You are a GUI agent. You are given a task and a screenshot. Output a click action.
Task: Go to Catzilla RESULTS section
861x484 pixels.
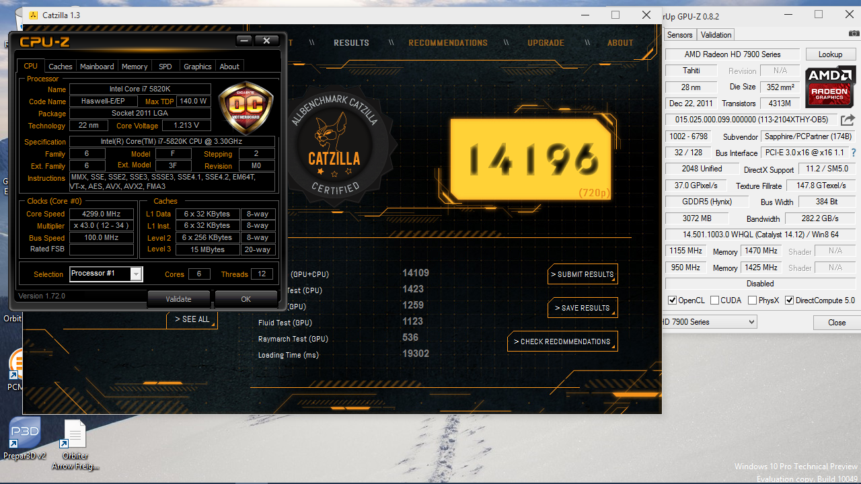tap(351, 43)
